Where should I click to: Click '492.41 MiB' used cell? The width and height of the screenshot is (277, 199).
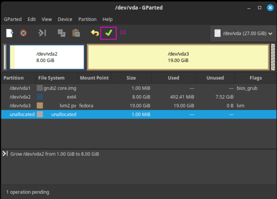[182, 97]
